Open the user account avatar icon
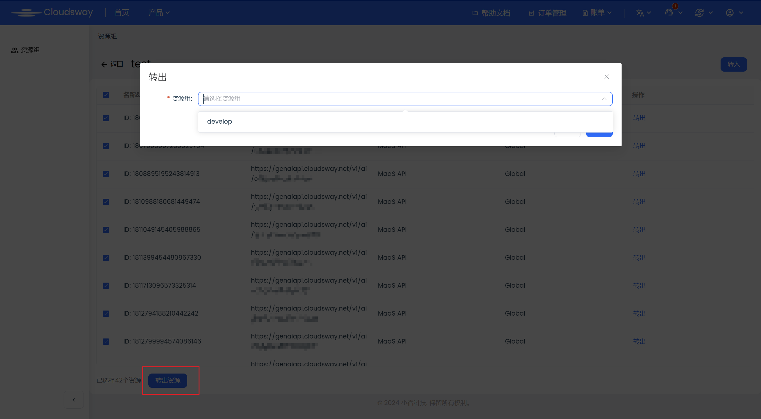The image size is (761, 419). [x=729, y=13]
